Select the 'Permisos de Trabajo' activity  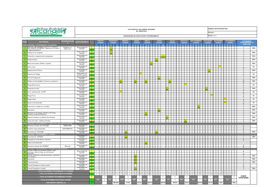point(44,74)
